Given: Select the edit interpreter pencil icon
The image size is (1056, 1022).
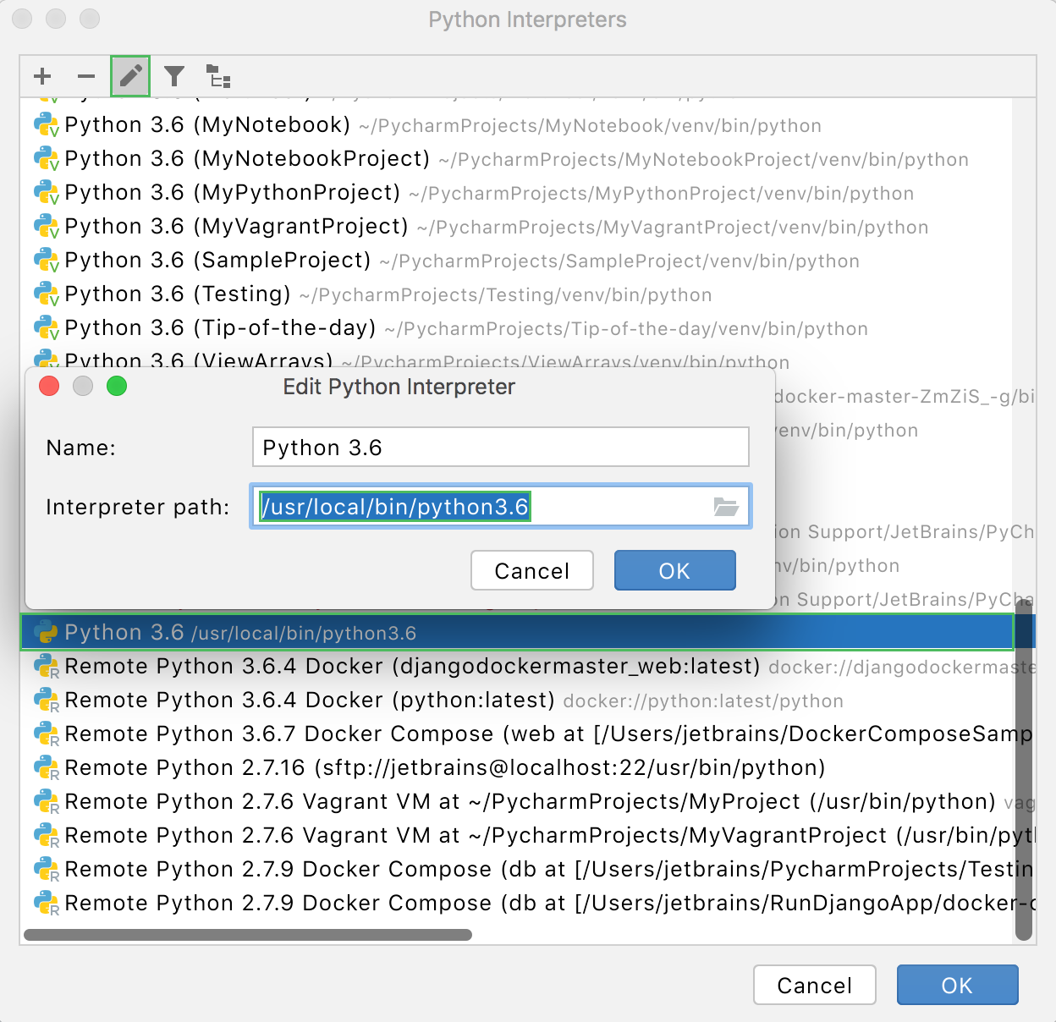Looking at the screenshot, I should (130, 76).
